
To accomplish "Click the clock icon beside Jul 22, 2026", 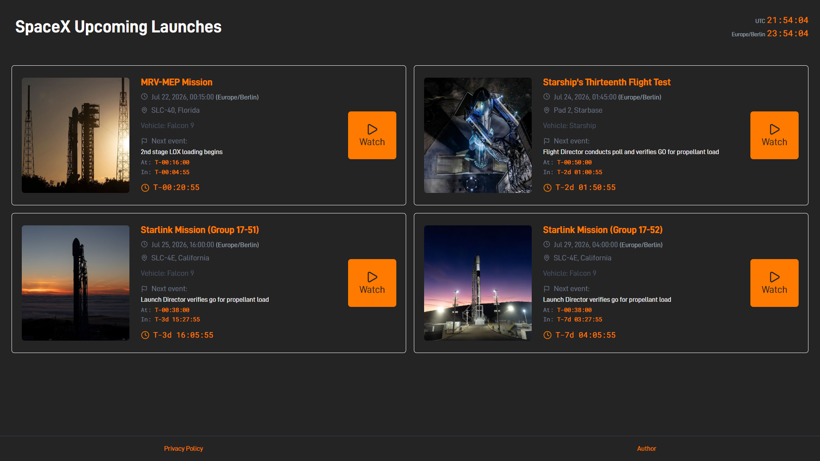I will 144,97.
